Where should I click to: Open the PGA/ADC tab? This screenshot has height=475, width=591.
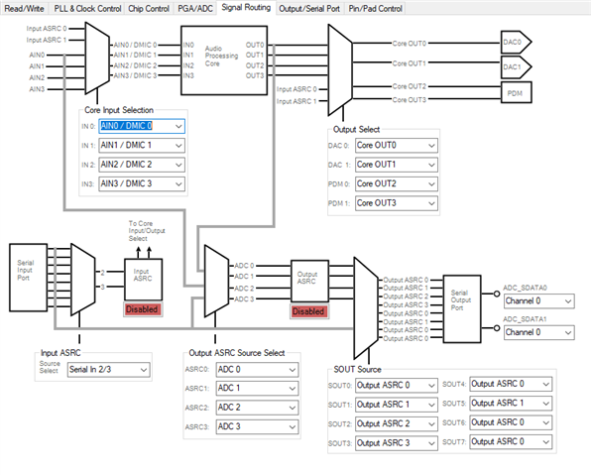195,8
